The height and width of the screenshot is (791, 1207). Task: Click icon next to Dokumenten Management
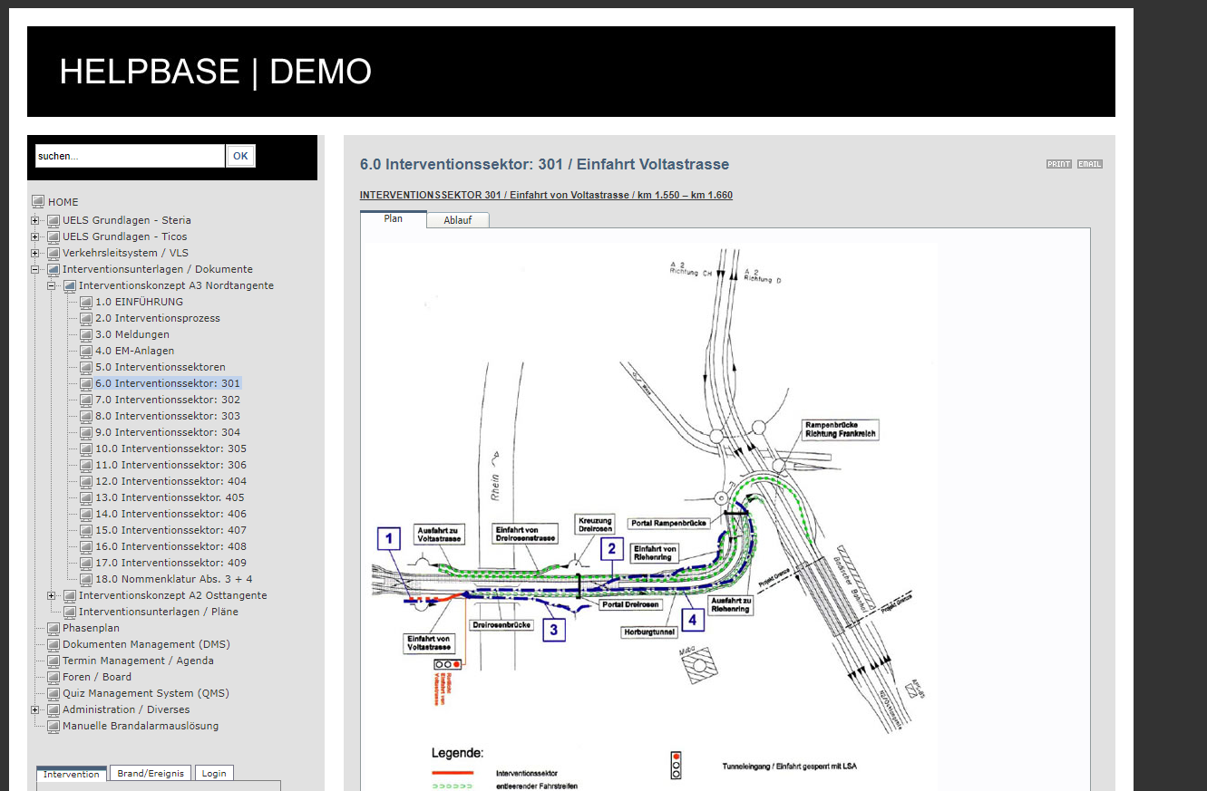click(x=54, y=644)
